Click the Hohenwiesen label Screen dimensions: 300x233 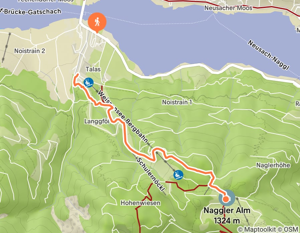coord(140,203)
